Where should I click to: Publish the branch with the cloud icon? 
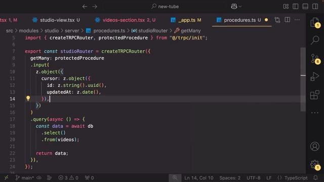[x=39, y=177]
